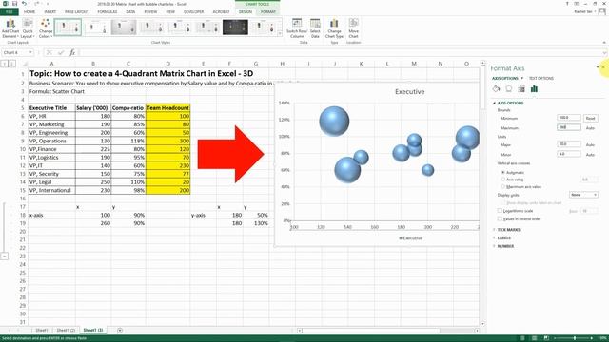Click the Redo icon in Quick Access Toolbar
The height and width of the screenshot is (342, 609).
(x=36, y=4)
